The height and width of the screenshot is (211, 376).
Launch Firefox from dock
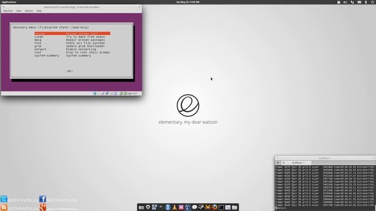(214, 207)
